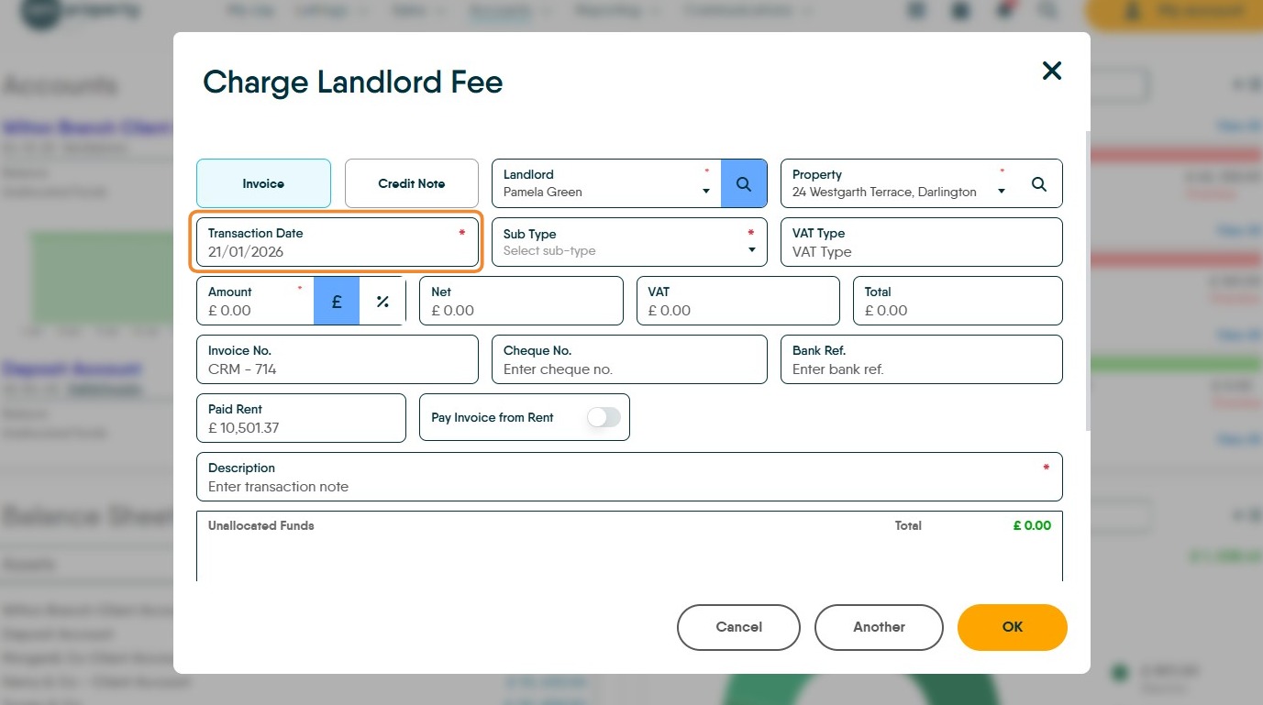Viewport: 1263px width, 705px height.
Task: Focus the Cheque No. field
Action: coord(629,359)
